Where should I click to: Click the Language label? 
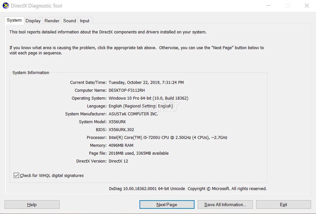[x=97, y=106]
